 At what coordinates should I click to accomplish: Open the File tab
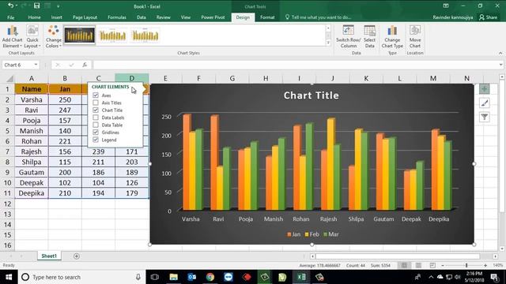(10, 17)
